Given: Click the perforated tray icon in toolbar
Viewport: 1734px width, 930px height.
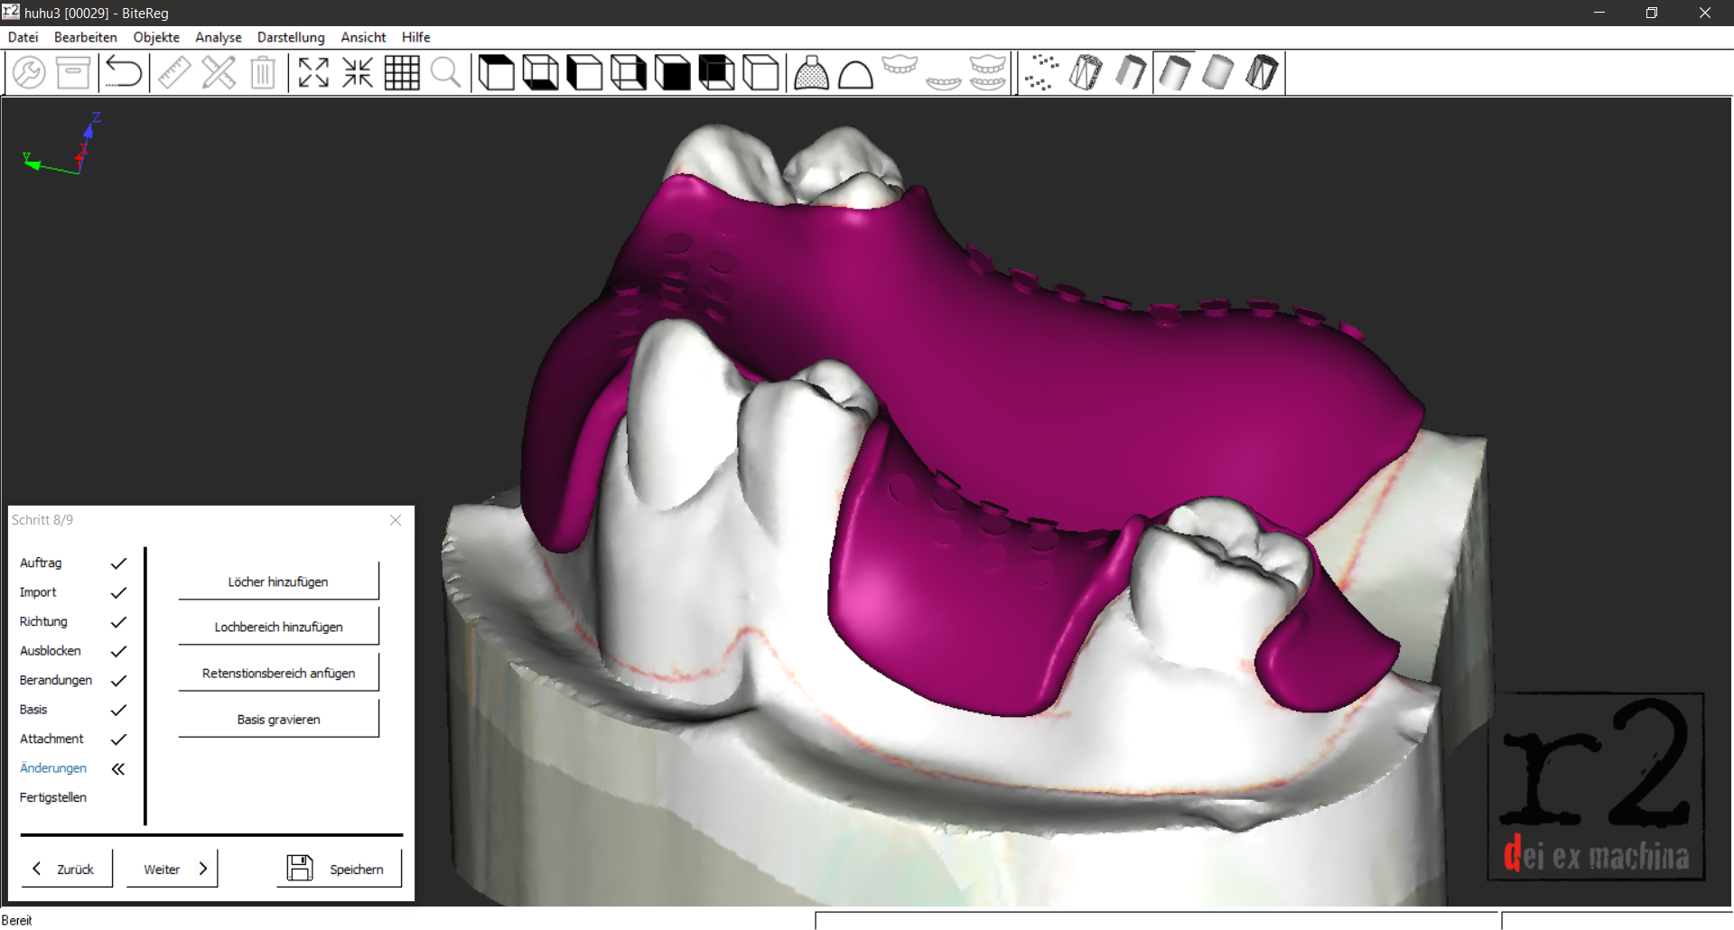Looking at the screenshot, I should (811, 73).
